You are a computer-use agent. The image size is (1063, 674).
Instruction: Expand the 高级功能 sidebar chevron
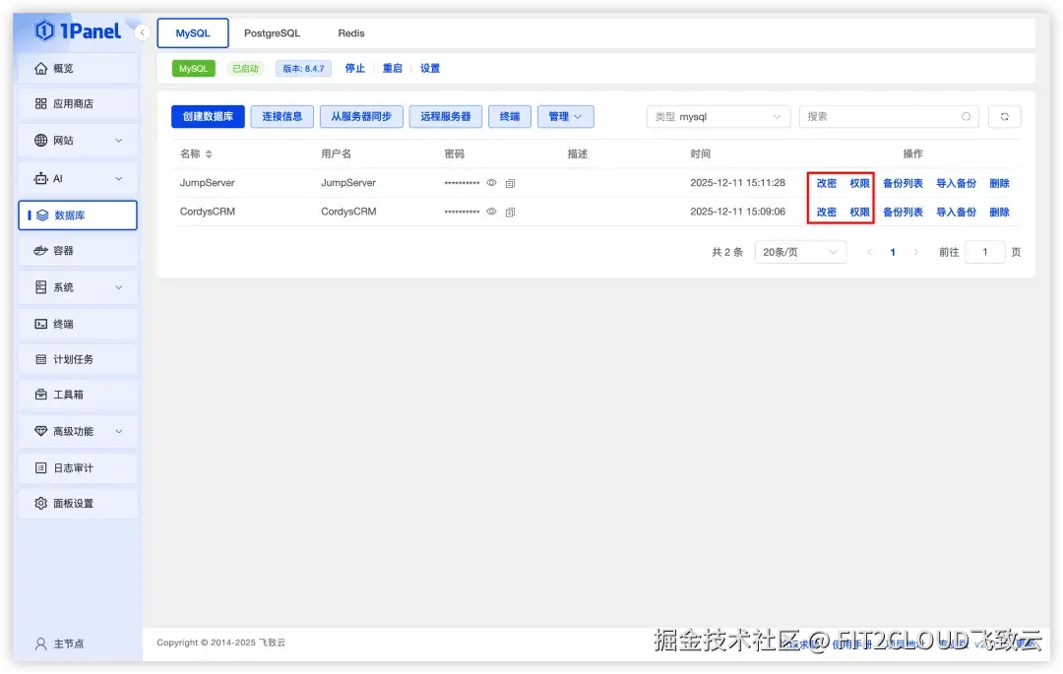[x=119, y=432]
